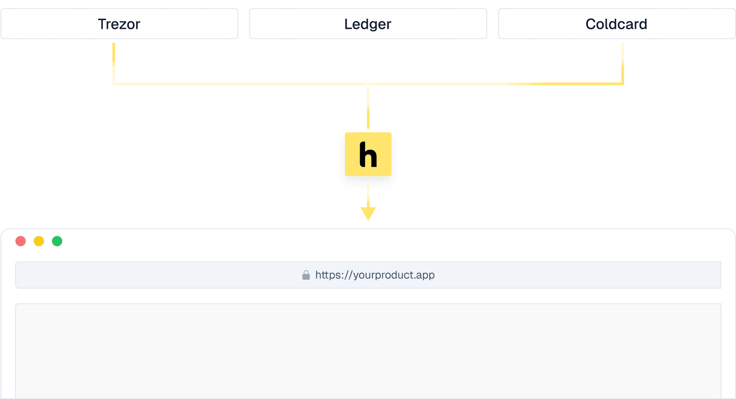This screenshot has width=736, height=399.
Task: Click the yellow window dot
Action: pos(39,241)
